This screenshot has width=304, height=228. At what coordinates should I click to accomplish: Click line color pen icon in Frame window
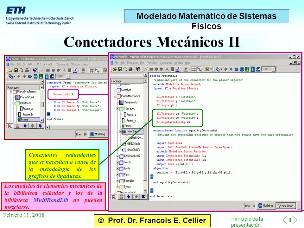point(75,70)
